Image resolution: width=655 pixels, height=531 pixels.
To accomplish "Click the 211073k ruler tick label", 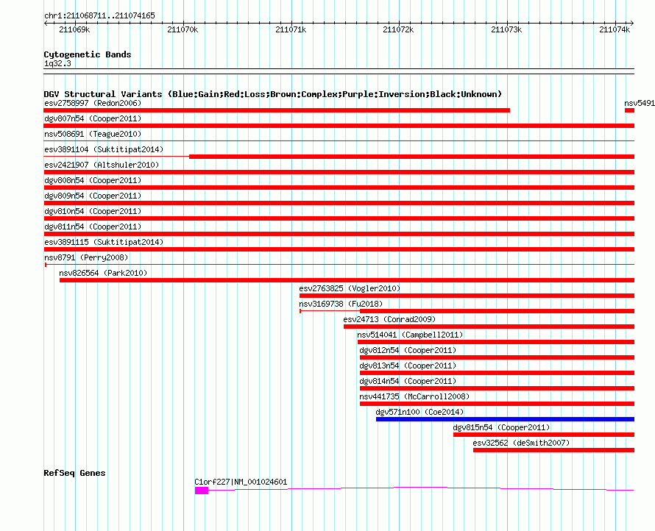I will tap(506, 29).
